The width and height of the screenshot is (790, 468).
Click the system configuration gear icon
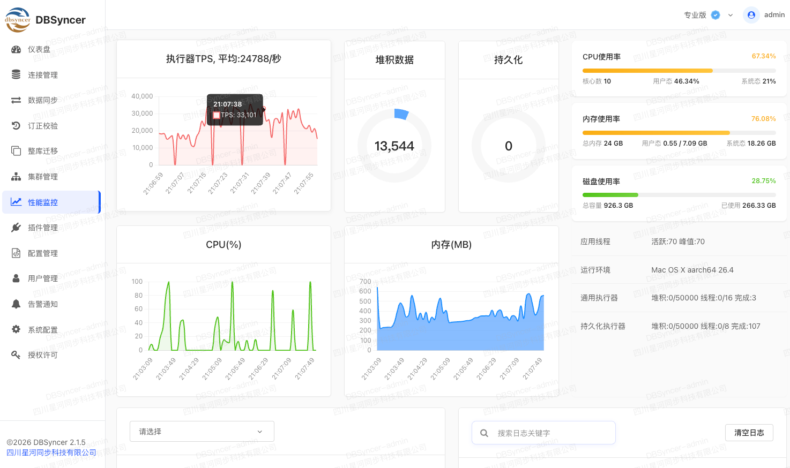[x=16, y=329]
